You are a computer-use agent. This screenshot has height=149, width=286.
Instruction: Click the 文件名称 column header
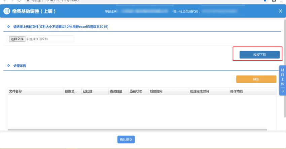pyautogui.click(x=15, y=91)
